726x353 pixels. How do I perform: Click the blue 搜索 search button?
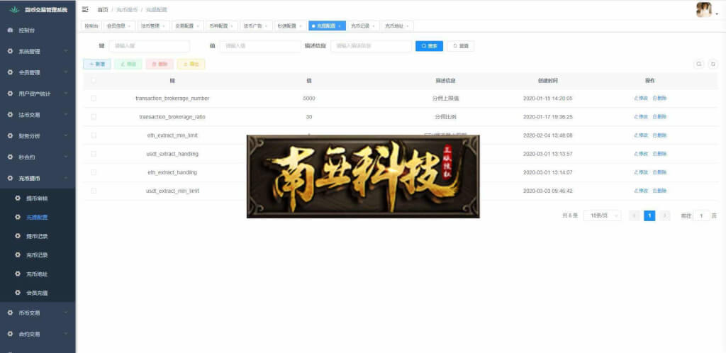point(429,46)
